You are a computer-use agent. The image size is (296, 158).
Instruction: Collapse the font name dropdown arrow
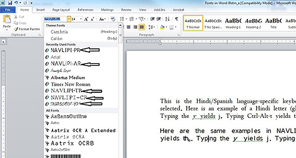tap(69, 19)
